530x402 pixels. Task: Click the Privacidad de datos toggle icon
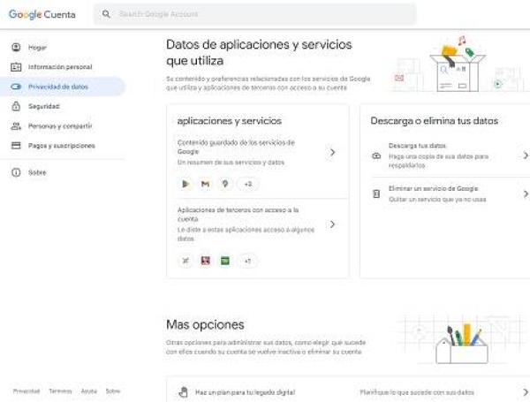click(x=16, y=87)
